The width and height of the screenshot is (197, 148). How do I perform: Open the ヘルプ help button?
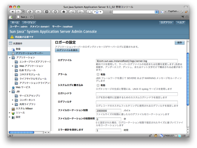pos(181,22)
